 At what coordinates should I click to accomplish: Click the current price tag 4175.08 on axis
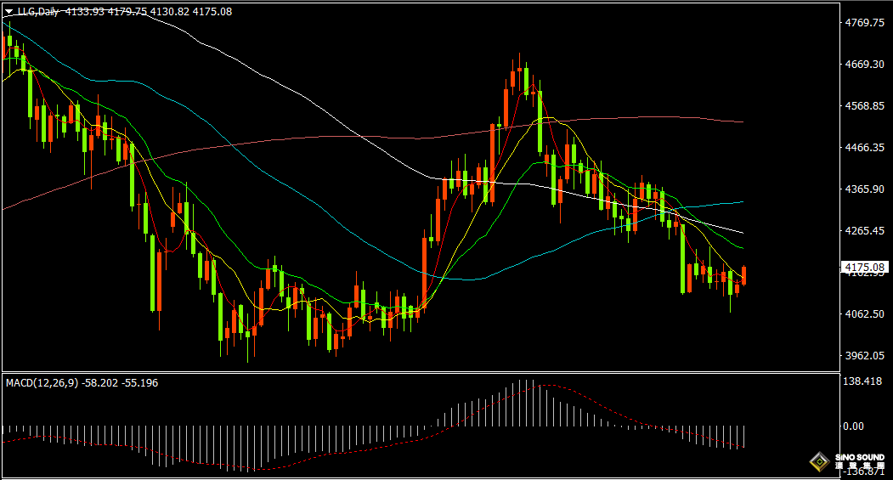click(x=864, y=268)
